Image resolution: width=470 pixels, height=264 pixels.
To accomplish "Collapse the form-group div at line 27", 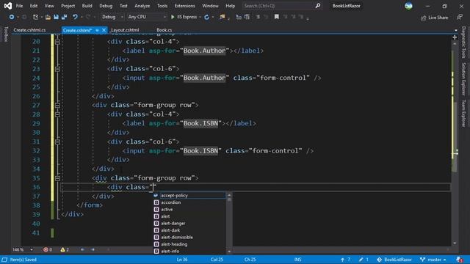I will coord(57,105).
